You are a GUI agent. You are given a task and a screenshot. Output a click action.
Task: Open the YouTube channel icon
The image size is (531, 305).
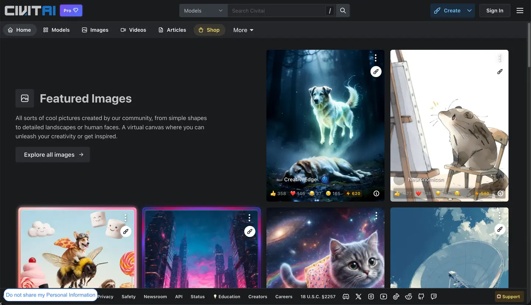pyautogui.click(x=383, y=297)
